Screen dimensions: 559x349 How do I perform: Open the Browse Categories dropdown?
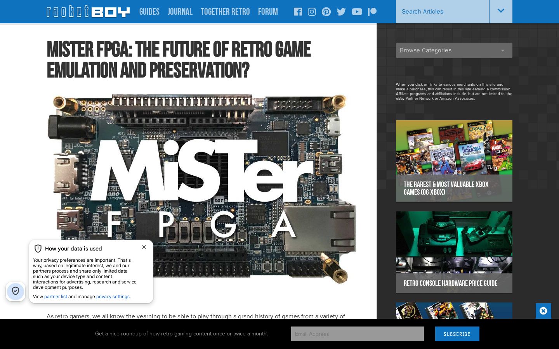pos(454,50)
